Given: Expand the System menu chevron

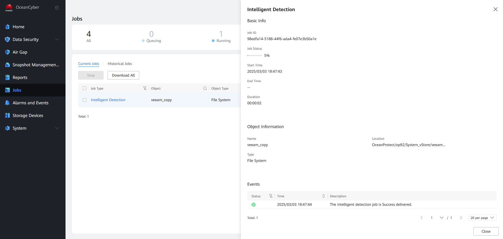Looking at the screenshot, I should (x=57, y=128).
